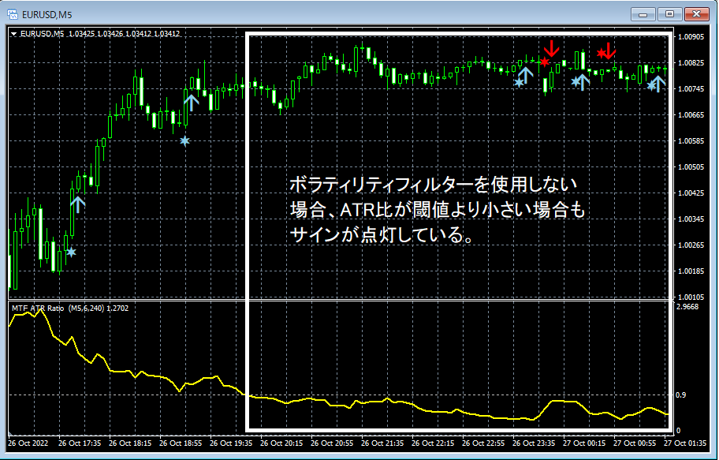This screenshot has width=719, height=460.
Task: Click price scale value 1.00105
Action: pyautogui.click(x=691, y=297)
